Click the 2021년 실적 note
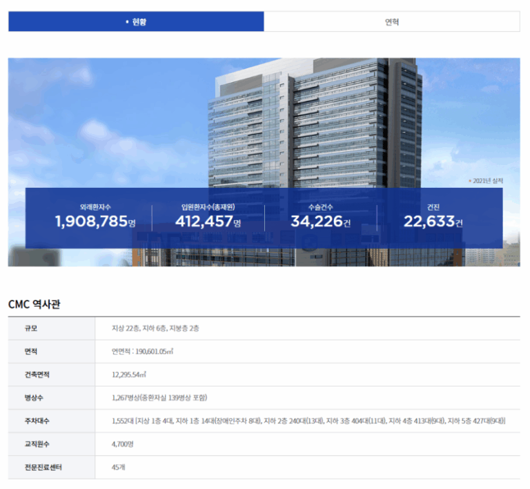 (x=486, y=181)
